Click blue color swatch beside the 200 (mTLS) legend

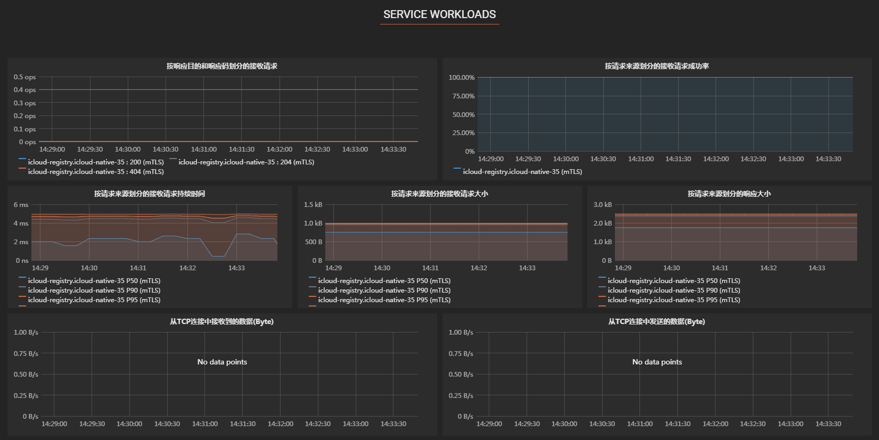click(x=22, y=159)
